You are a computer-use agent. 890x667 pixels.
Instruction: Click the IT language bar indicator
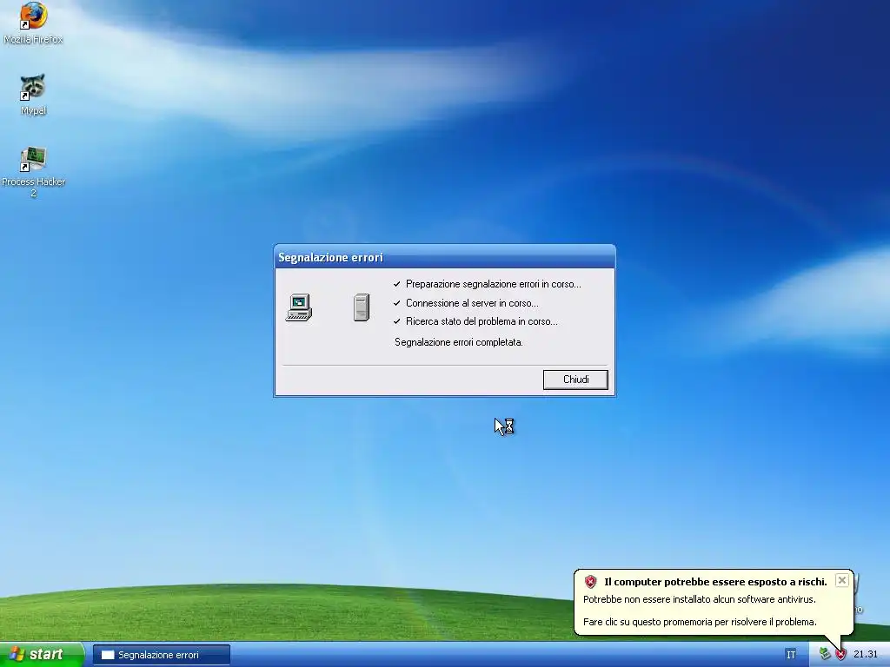click(791, 655)
